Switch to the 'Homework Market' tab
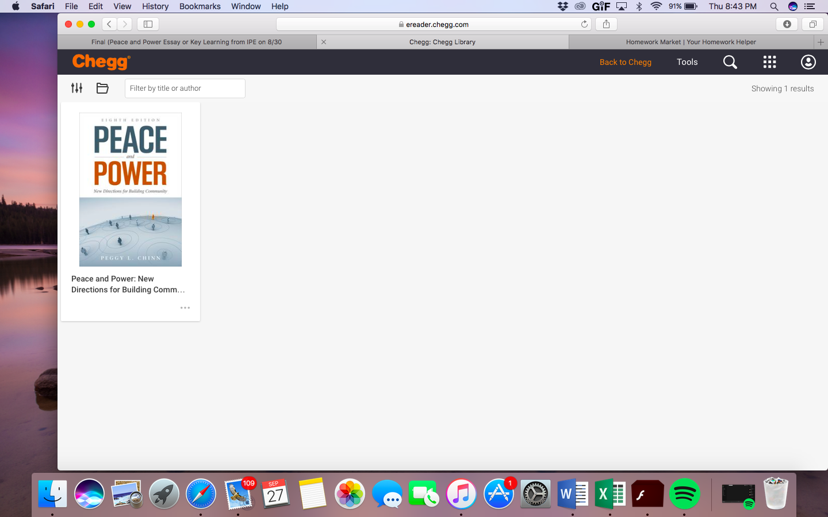Screen dimensions: 828x517 [691, 42]
